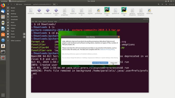Image resolution: width=175 pixels, height=98 pixels.
Task: Open terminal File menu
Action: click(33, 22)
